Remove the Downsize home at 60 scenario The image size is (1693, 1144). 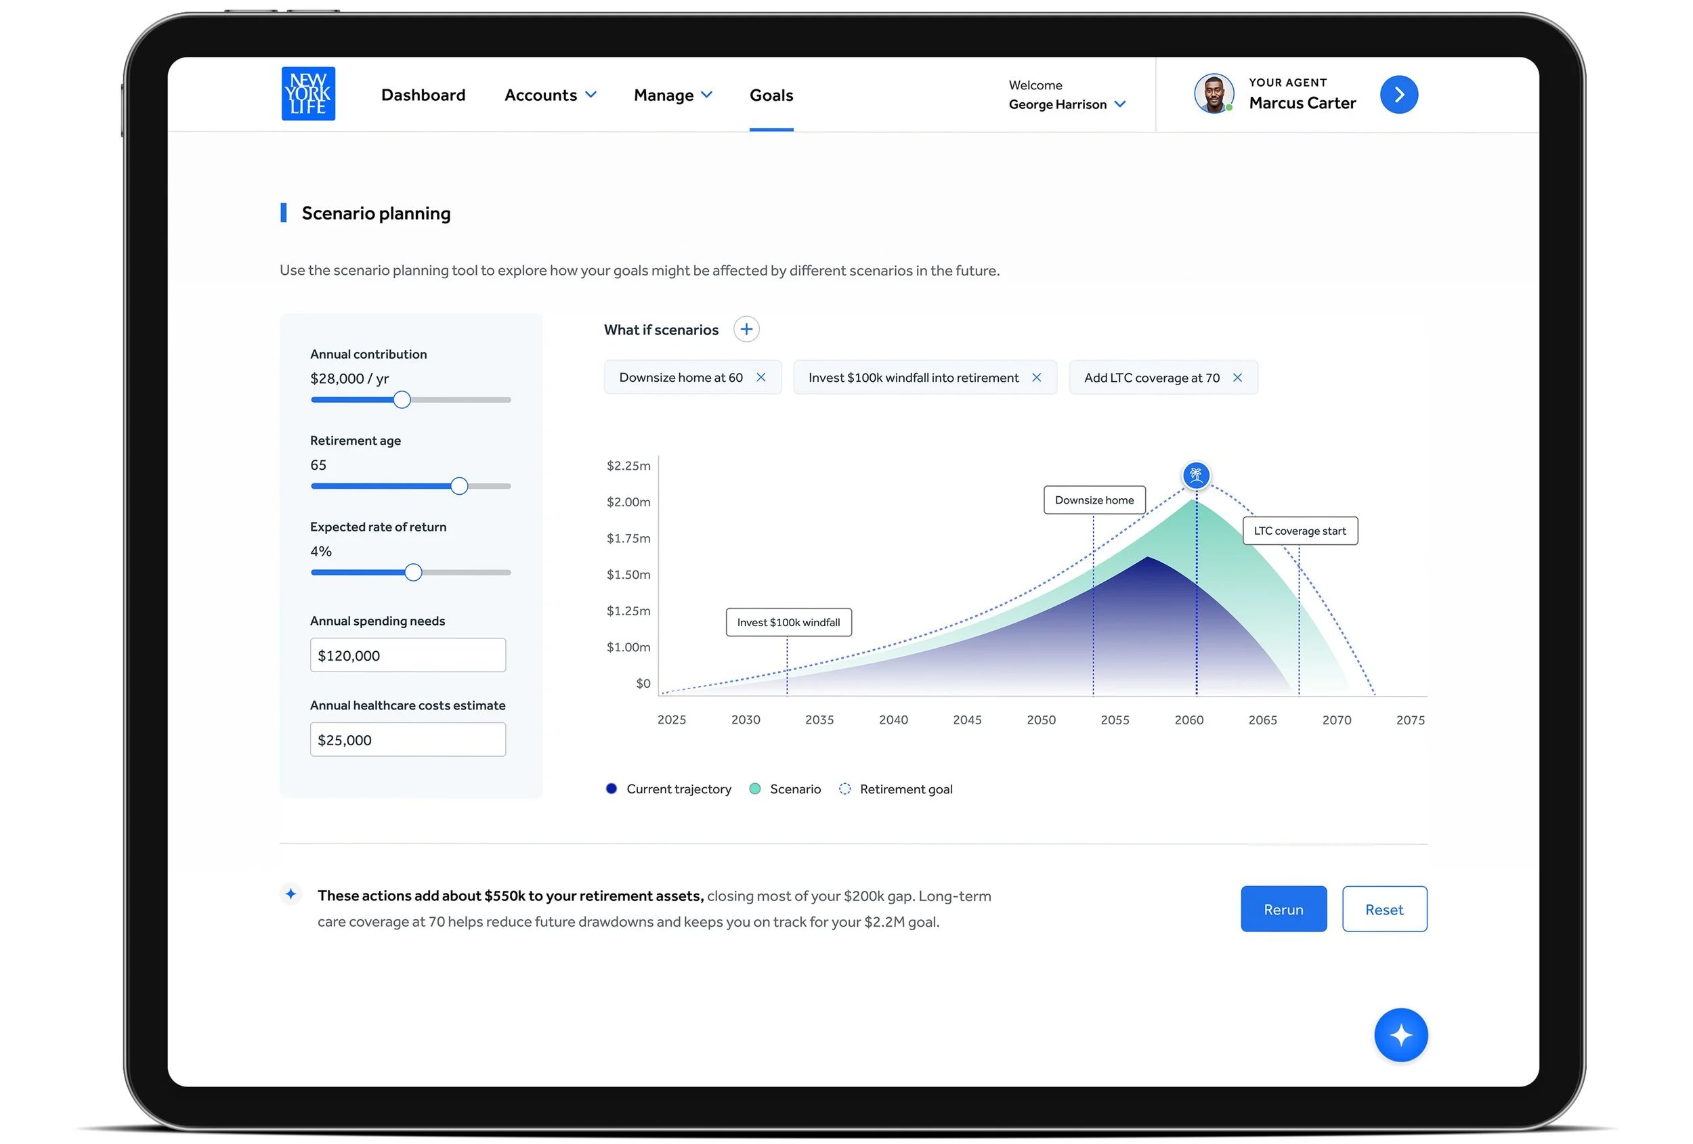pyautogui.click(x=760, y=377)
